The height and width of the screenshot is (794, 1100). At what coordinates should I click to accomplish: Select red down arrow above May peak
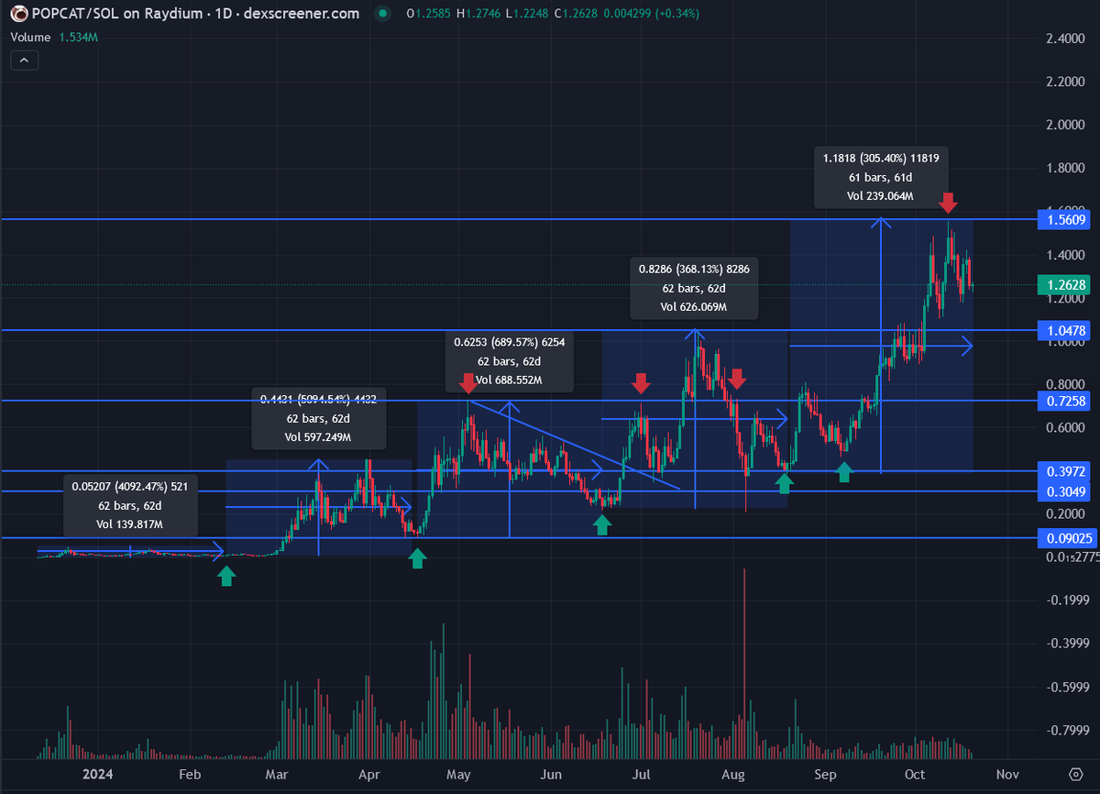(468, 383)
